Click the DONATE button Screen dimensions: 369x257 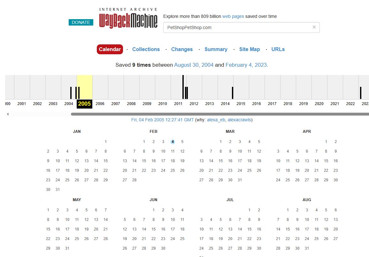81,22
